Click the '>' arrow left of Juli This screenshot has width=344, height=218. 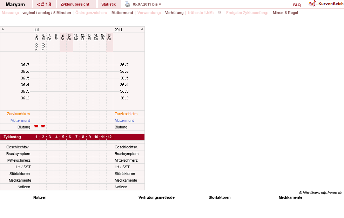pyautogui.click(x=3, y=29)
